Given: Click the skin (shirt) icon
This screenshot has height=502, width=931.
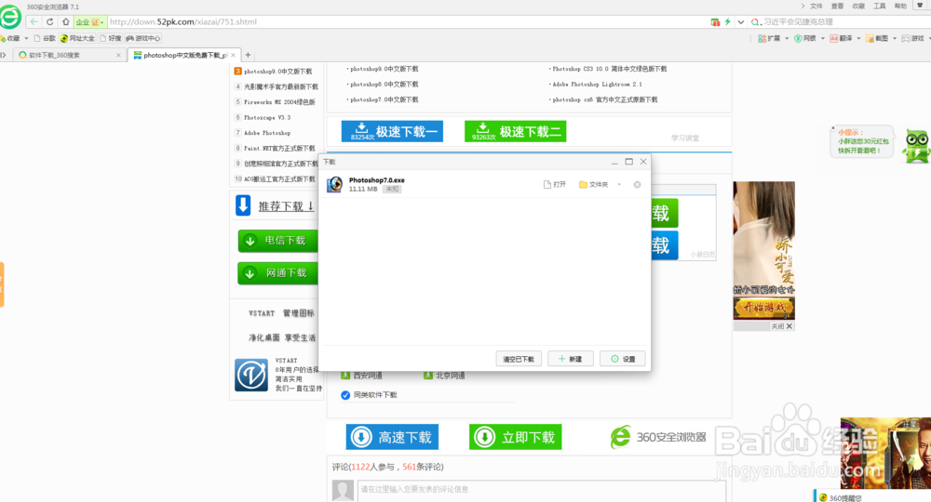Looking at the screenshot, I should [921, 6].
